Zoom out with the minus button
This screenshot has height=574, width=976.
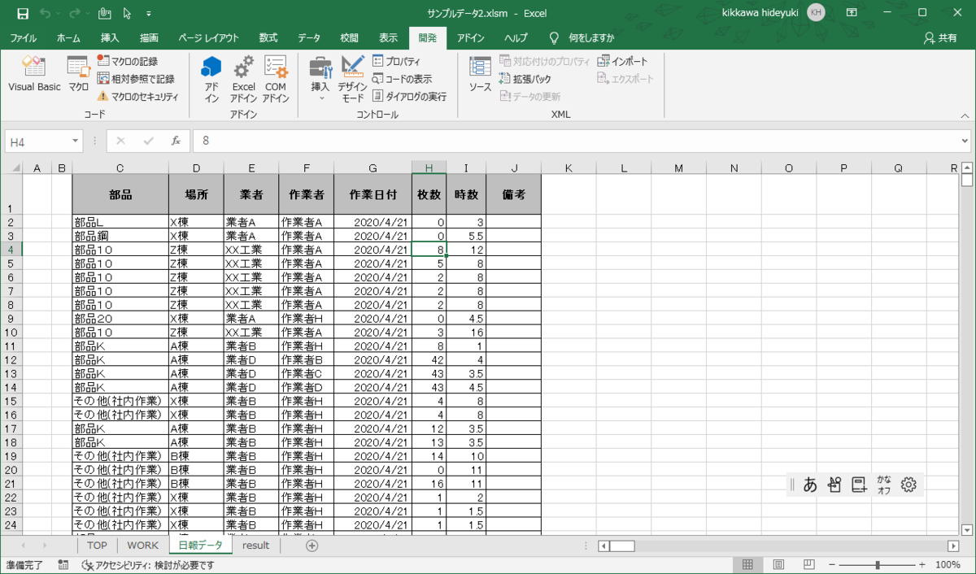point(834,565)
